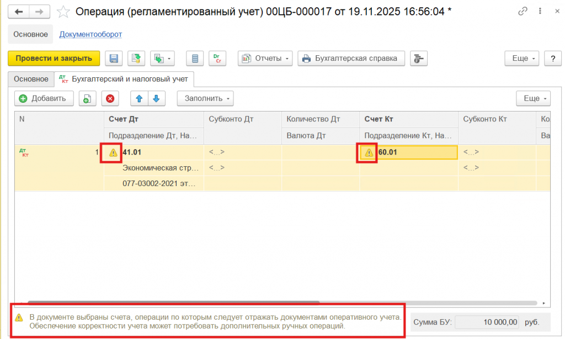The width and height of the screenshot is (565, 339).
Task: Click the first Субконто Кт <...> cell
Action: (497, 152)
